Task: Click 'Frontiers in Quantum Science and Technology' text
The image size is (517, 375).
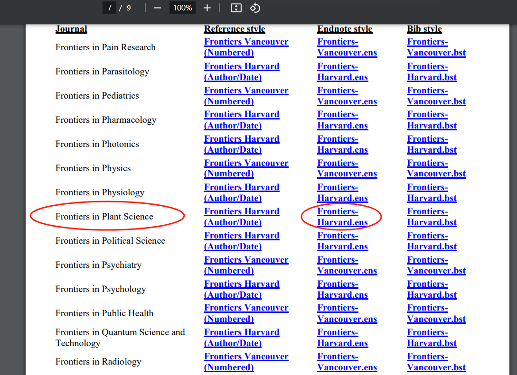Action: [x=120, y=338]
